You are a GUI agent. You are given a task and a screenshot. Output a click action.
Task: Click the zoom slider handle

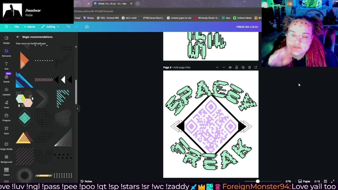tap(257, 181)
